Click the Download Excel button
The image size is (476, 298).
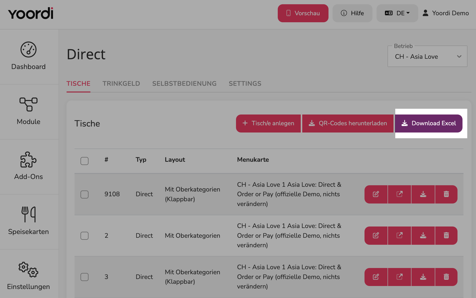coord(429,123)
